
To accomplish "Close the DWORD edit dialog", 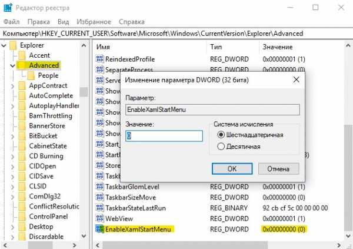I will pyautogui.click(x=296, y=79).
